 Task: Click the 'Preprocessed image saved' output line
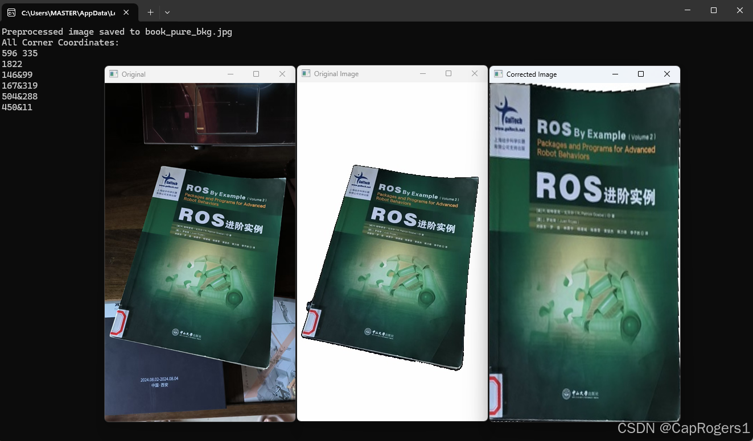pos(117,32)
